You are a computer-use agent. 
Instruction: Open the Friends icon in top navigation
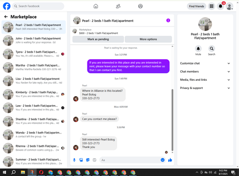coord(118,6)
